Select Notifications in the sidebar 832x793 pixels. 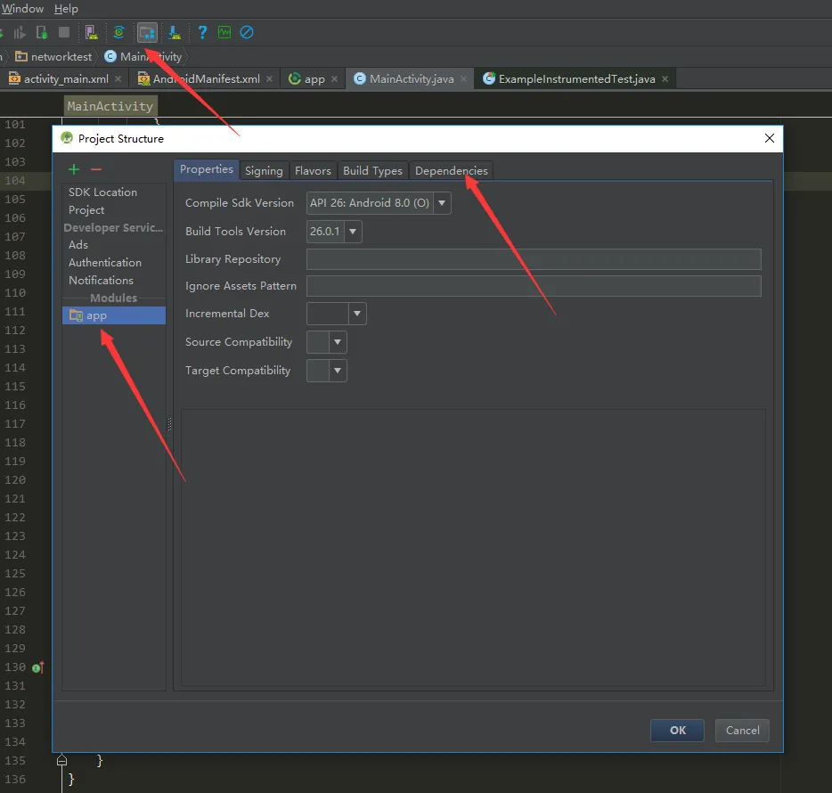pyautogui.click(x=101, y=280)
